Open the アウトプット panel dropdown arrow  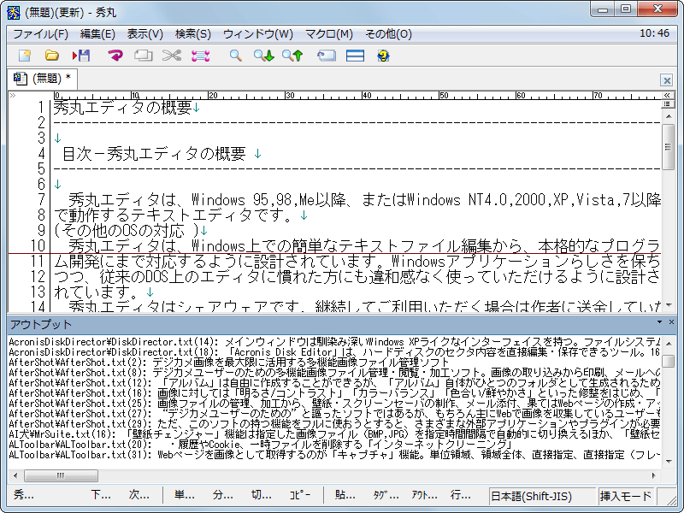[x=659, y=322]
